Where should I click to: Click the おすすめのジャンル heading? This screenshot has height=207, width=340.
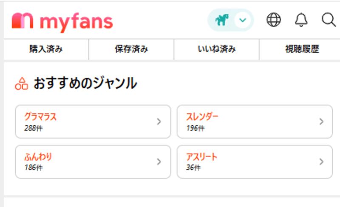[x=85, y=83]
